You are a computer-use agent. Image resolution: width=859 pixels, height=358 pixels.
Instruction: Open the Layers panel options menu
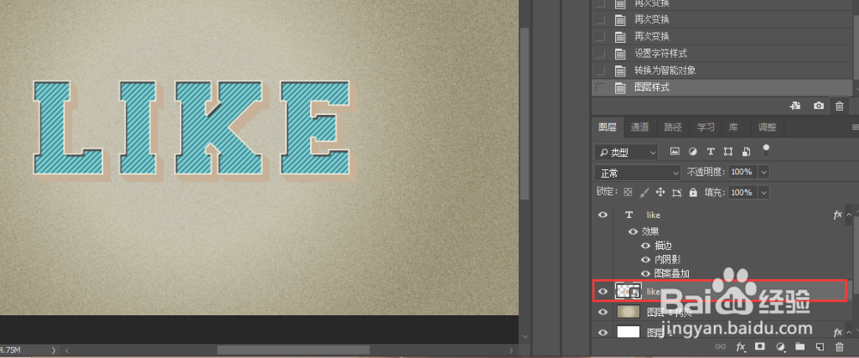click(x=856, y=127)
